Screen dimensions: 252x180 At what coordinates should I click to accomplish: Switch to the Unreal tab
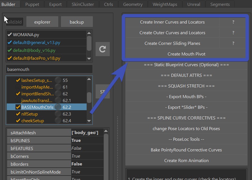point(194,4)
